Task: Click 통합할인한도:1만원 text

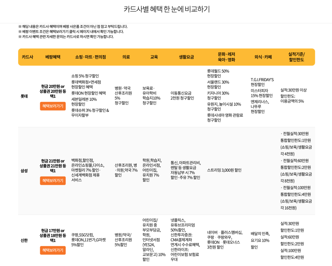Action: click(x=296, y=141)
